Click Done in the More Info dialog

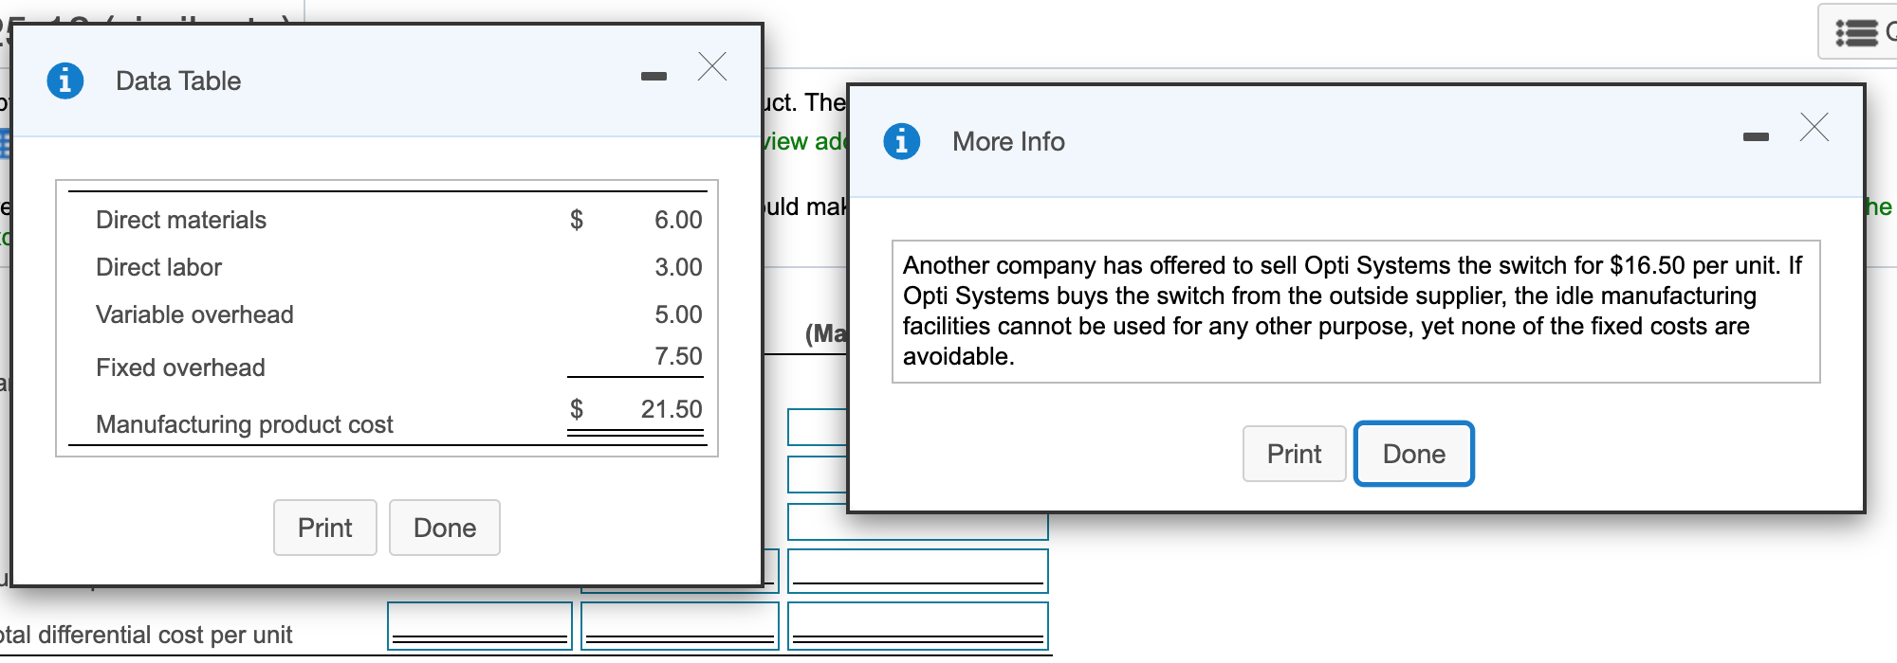[x=1414, y=454]
